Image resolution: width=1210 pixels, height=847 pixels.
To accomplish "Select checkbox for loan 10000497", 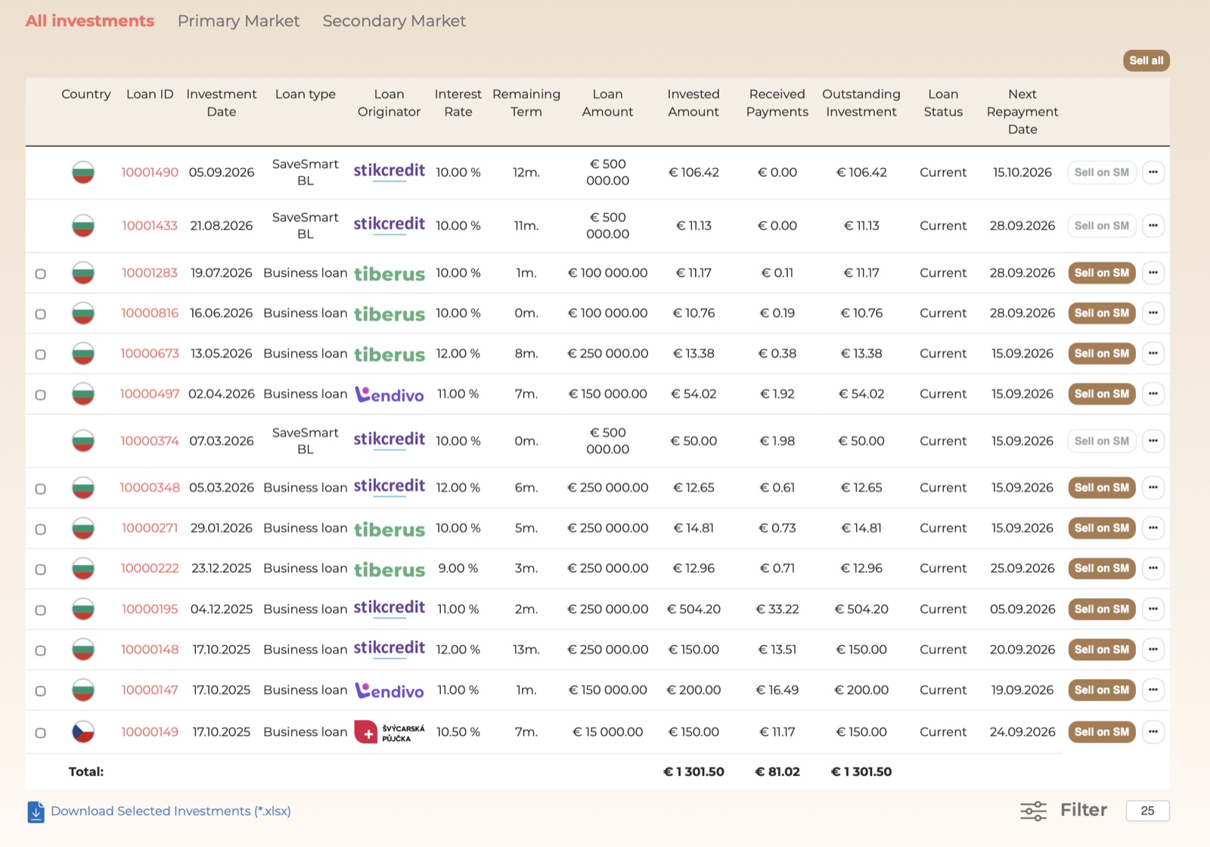I will 41,395.
